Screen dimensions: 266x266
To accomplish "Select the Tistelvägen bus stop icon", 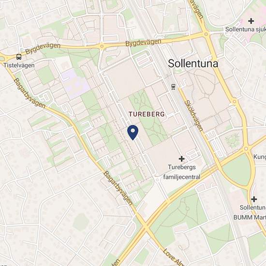I will [x=19, y=57].
